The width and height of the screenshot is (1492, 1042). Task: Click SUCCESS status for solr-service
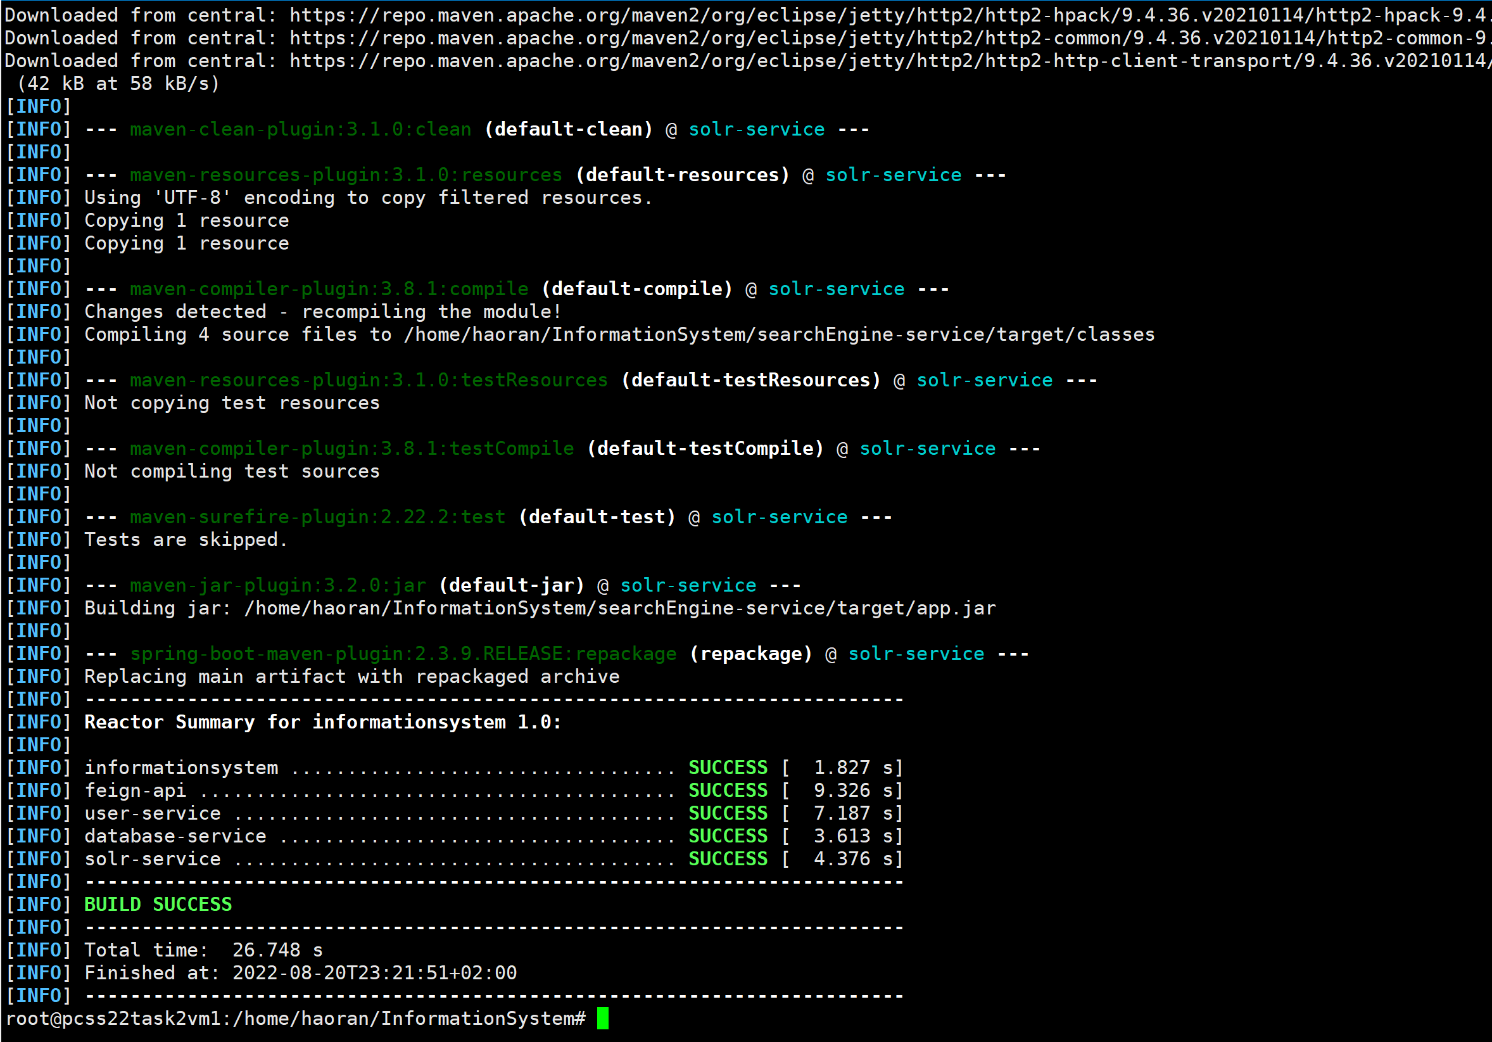click(728, 859)
